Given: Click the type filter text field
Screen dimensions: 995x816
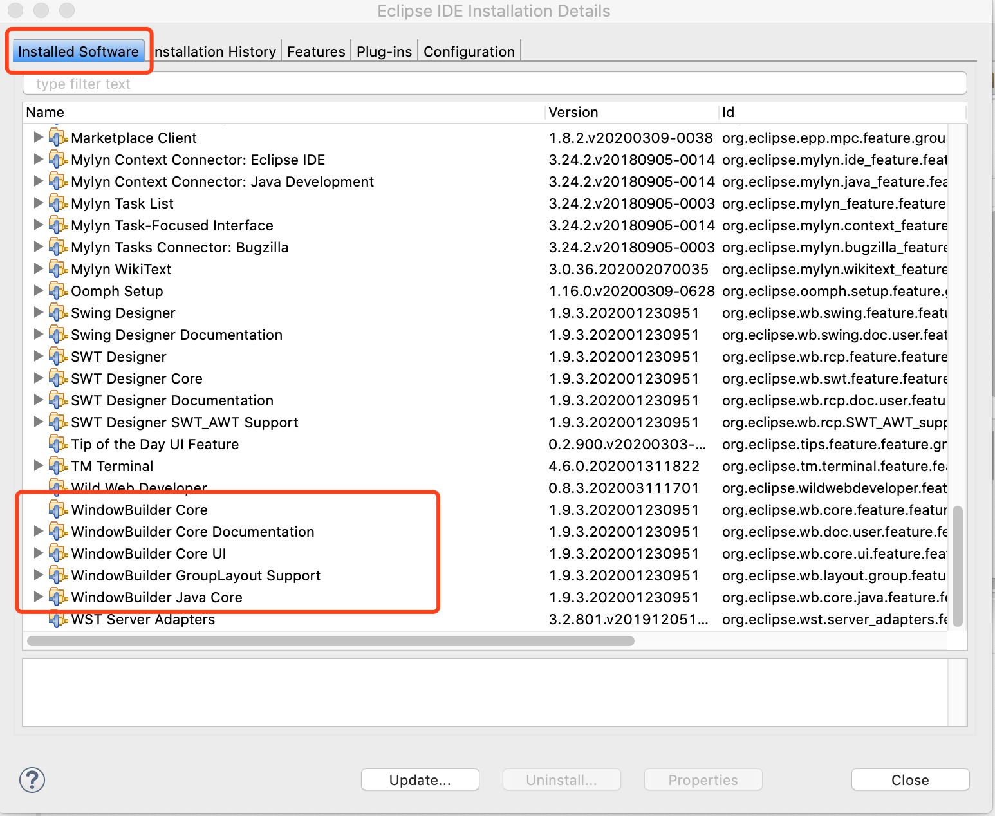Looking at the screenshot, I should (x=257, y=83).
